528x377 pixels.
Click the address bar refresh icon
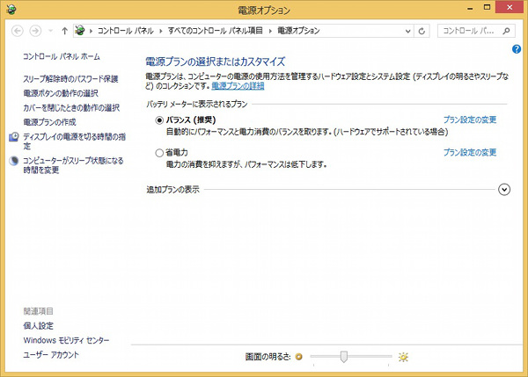422,31
